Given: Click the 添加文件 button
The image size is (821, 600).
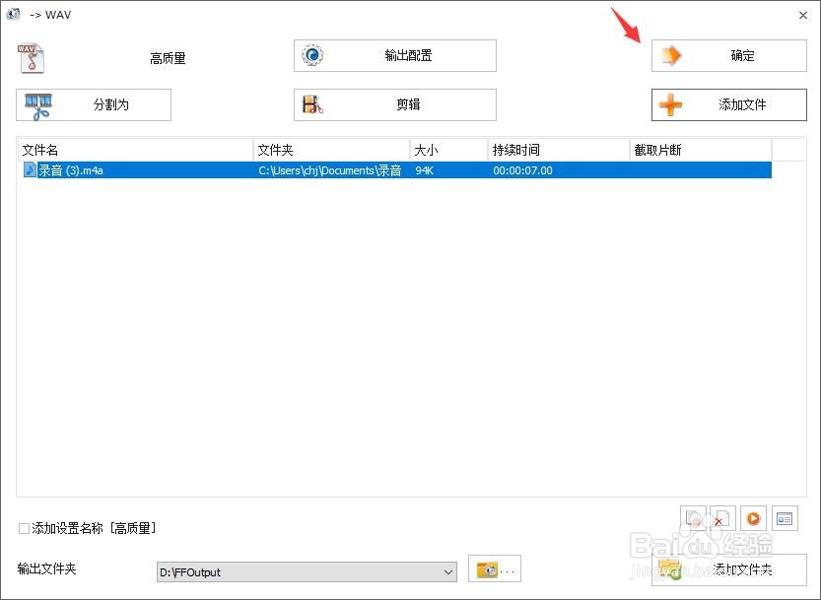Looking at the screenshot, I should (x=728, y=104).
